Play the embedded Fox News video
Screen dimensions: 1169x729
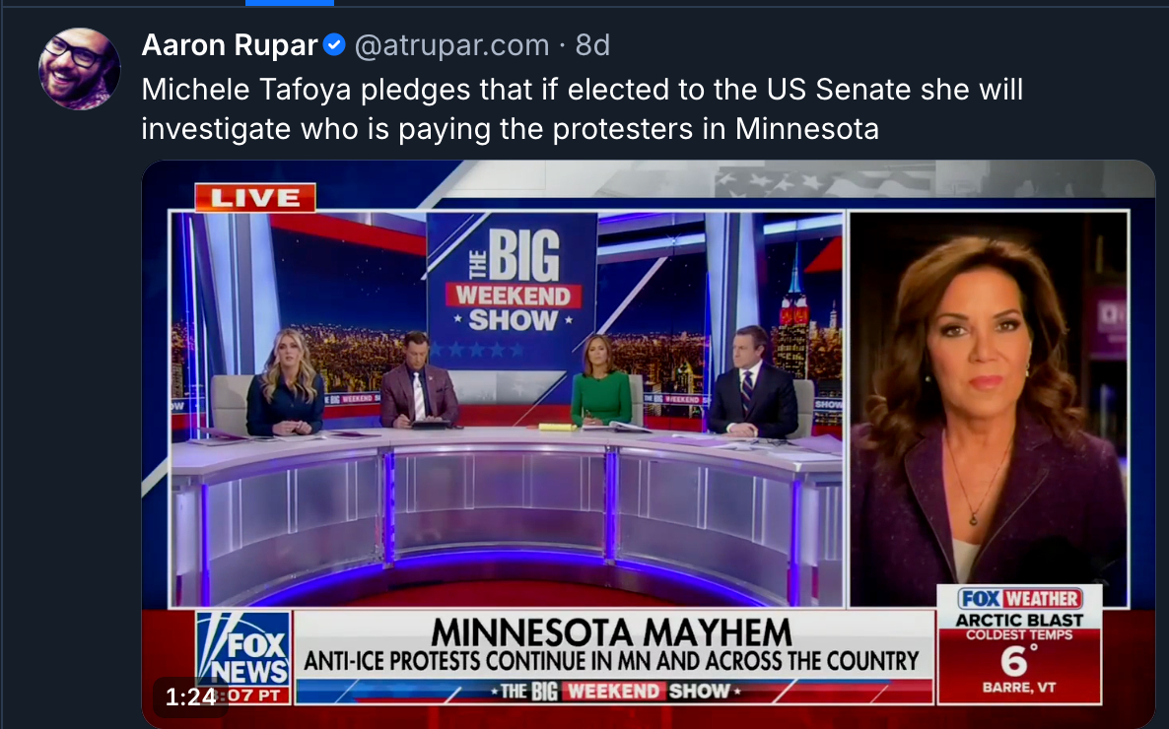pos(648,443)
